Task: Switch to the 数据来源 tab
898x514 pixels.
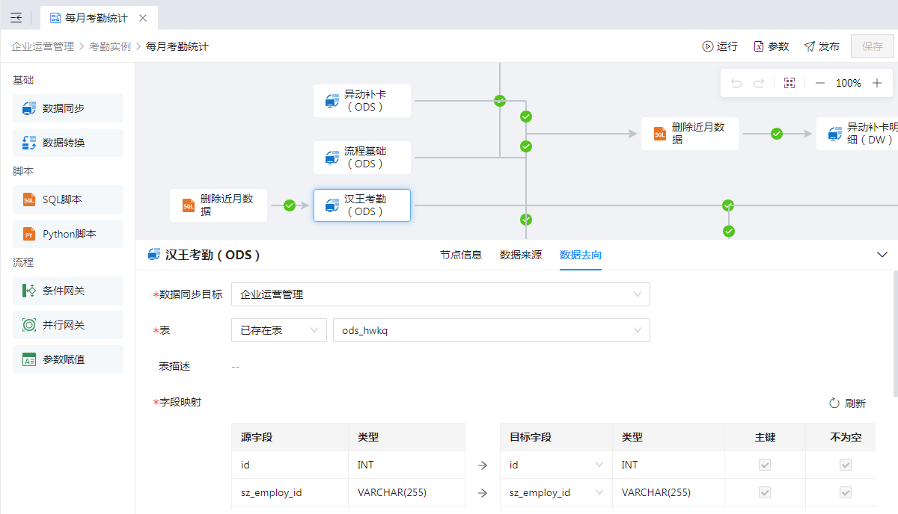Action: pos(521,255)
